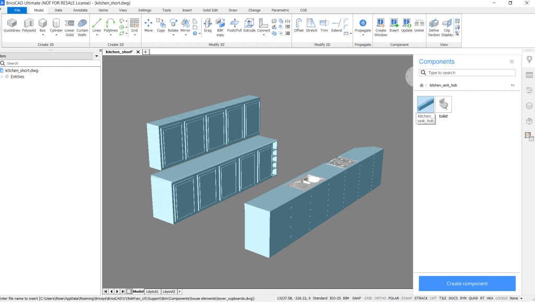Open the Box tool dropdown arrow
This screenshot has width=535, height=302.
pyautogui.click(x=43, y=35)
